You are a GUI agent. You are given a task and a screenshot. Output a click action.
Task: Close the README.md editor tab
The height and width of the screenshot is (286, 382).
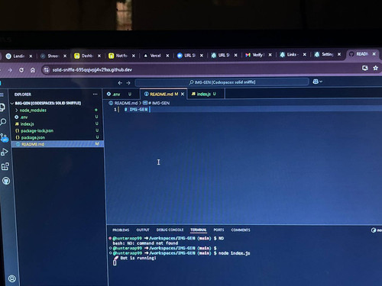point(183,94)
